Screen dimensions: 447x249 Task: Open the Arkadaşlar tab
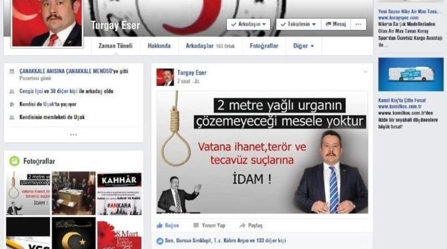(211, 46)
